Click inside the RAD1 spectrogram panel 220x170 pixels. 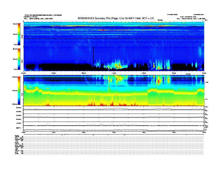tap(114, 59)
